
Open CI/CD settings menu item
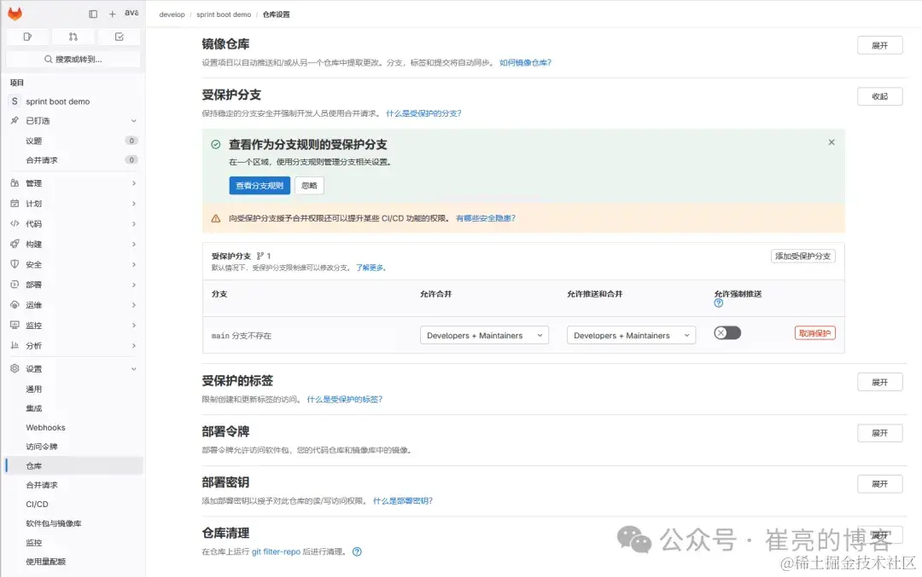coord(38,504)
